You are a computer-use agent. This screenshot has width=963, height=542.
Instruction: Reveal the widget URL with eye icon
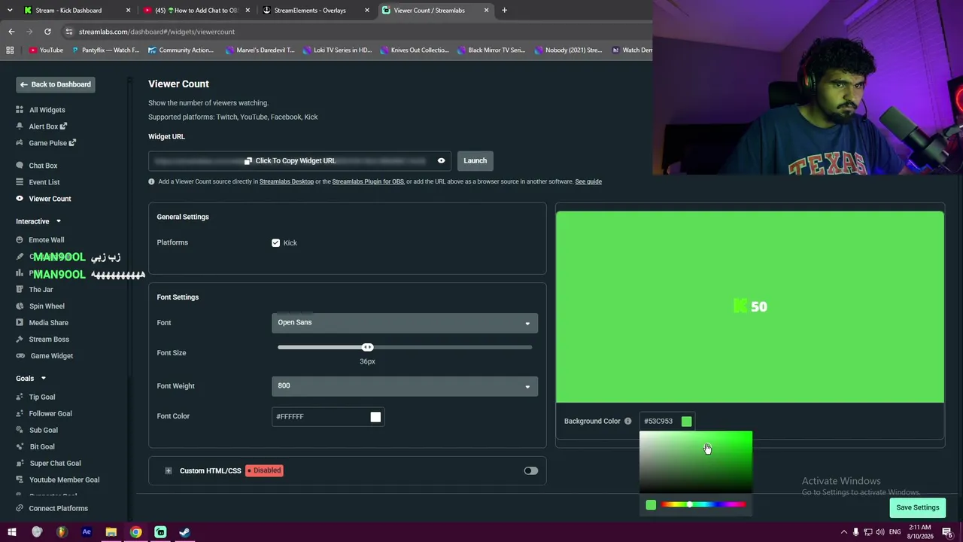442,160
